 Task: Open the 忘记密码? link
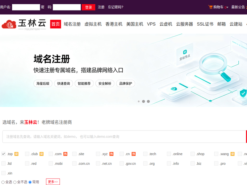(115, 7)
